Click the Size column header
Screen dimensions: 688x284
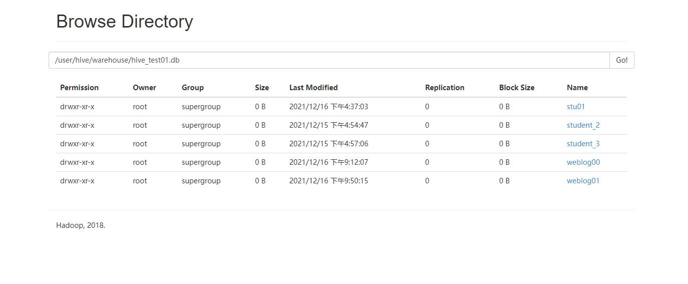(x=262, y=88)
